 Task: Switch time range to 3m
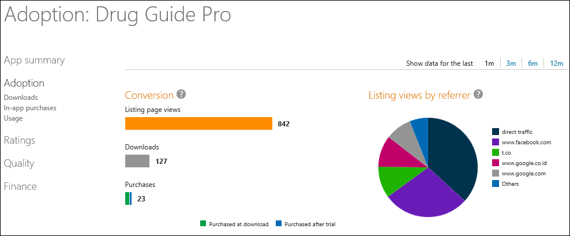point(511,63)
